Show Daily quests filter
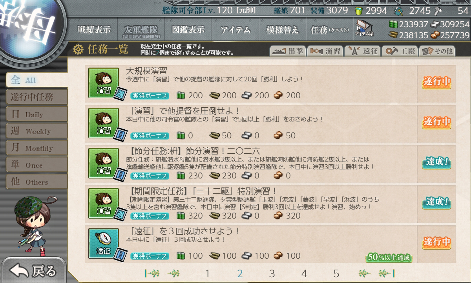The height and width of the screenshot is (283, 471). click(37, 114)
